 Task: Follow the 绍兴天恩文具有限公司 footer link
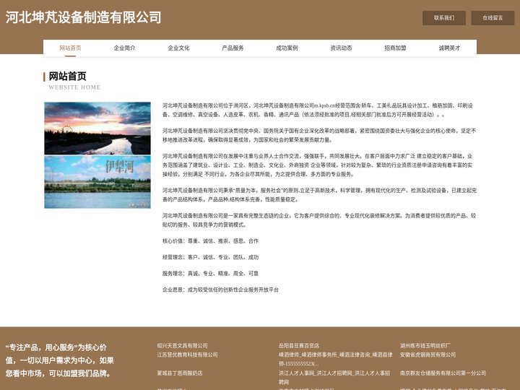tap(183, 345)
